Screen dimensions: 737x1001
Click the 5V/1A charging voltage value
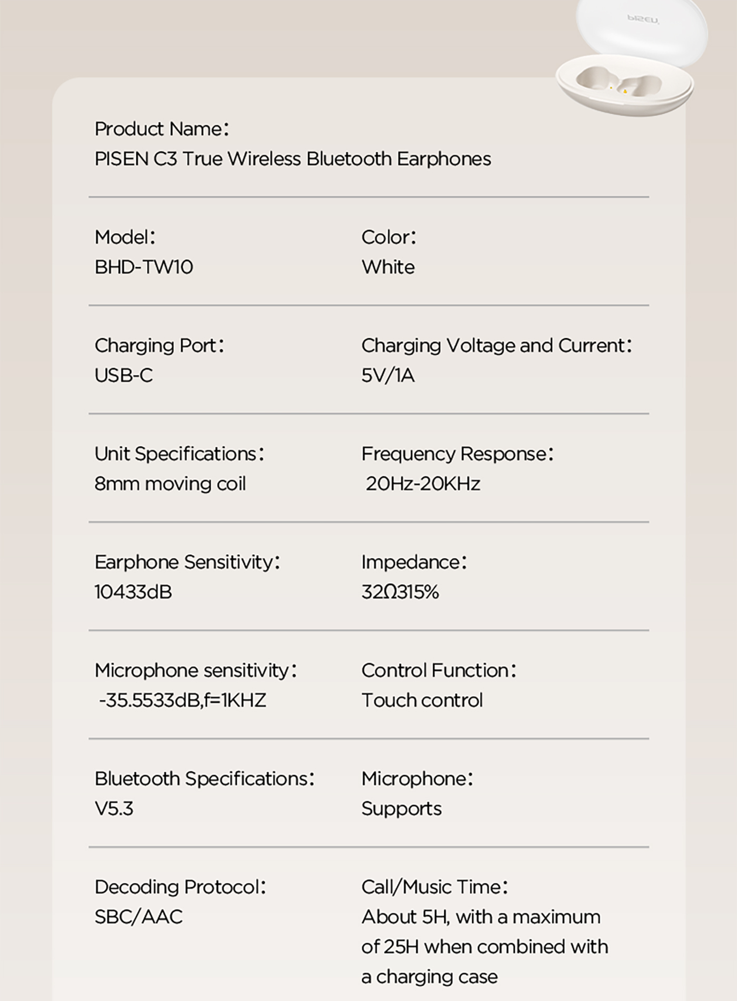click(388, 376)
